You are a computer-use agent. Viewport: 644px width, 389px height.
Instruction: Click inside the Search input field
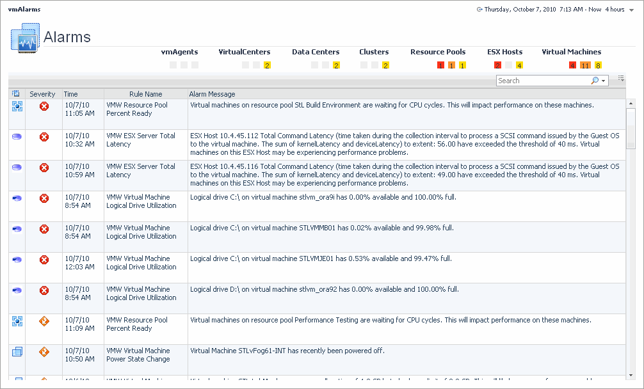tap(542, 81)
